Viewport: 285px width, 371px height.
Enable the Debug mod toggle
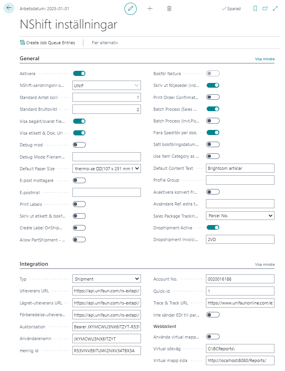coord(79,145)
